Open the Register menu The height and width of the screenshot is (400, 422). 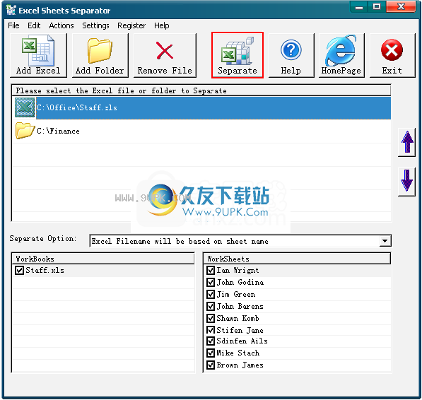pos(131,25)
